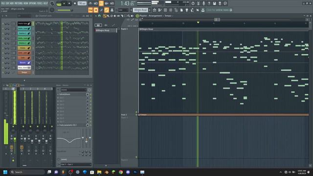Click the microphone recording icon
The image size is (313, 176).
[203, 3]
